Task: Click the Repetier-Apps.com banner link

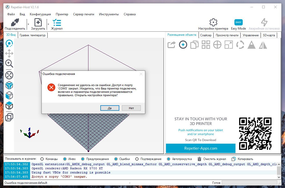Action: pos(201,148)
